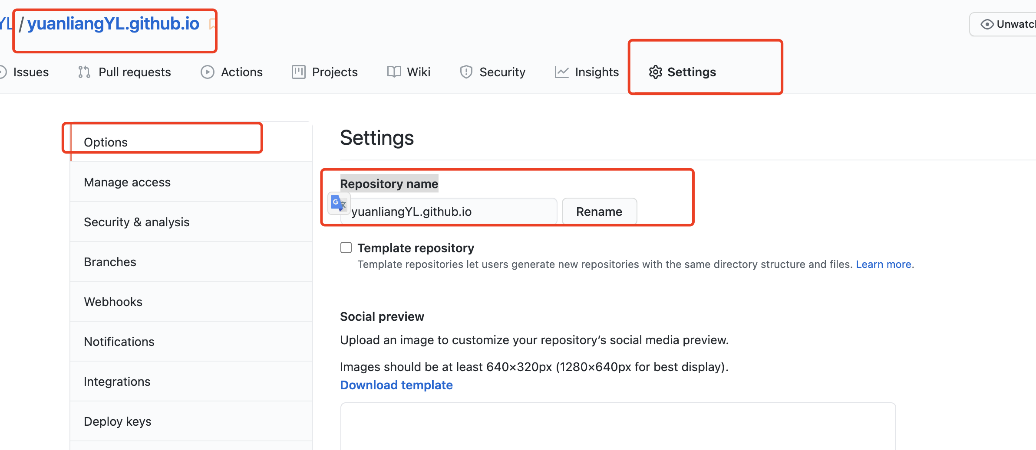
Task: Click the Projects board icon
Action: click(298, 72)
